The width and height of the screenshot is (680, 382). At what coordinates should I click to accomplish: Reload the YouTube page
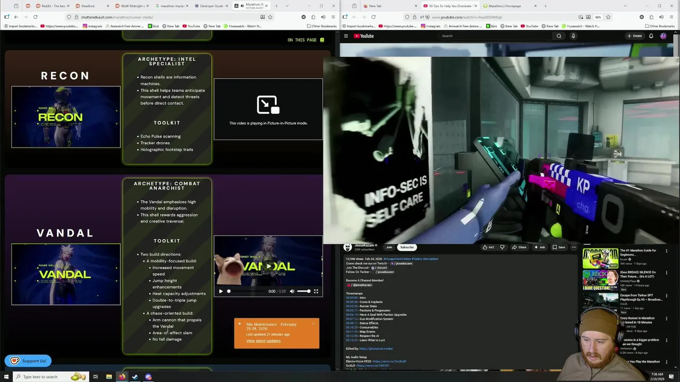(x=373, y=17)
